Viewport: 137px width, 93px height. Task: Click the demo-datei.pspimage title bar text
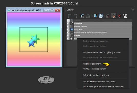tap(27, 10)
